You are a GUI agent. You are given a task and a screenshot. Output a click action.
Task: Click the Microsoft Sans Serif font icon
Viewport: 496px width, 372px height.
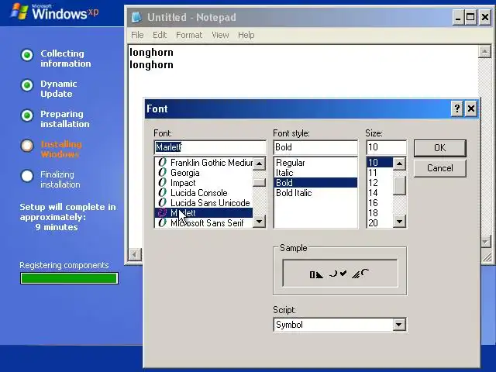162,223
